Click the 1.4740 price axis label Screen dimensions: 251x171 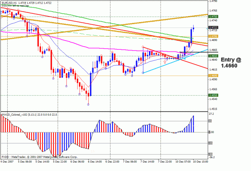(x=213, y=20)
